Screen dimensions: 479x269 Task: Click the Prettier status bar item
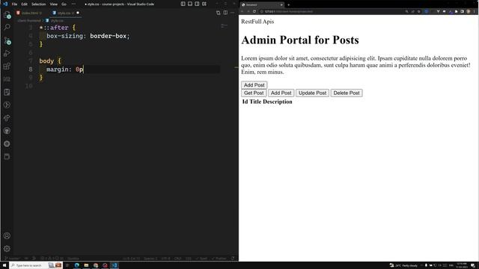tap(219, 259)
